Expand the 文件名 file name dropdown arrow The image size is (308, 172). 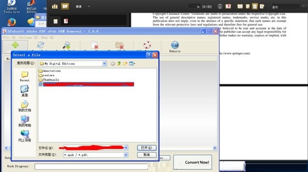126,147
